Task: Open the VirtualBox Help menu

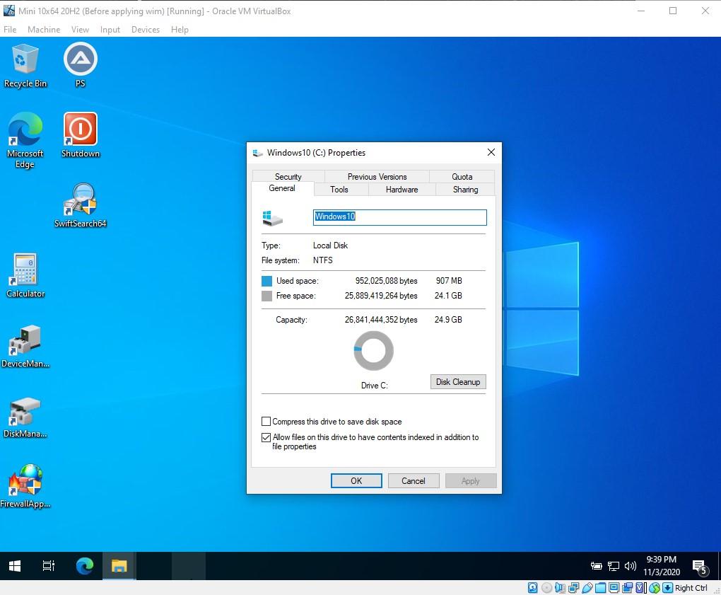Action: 180,30
